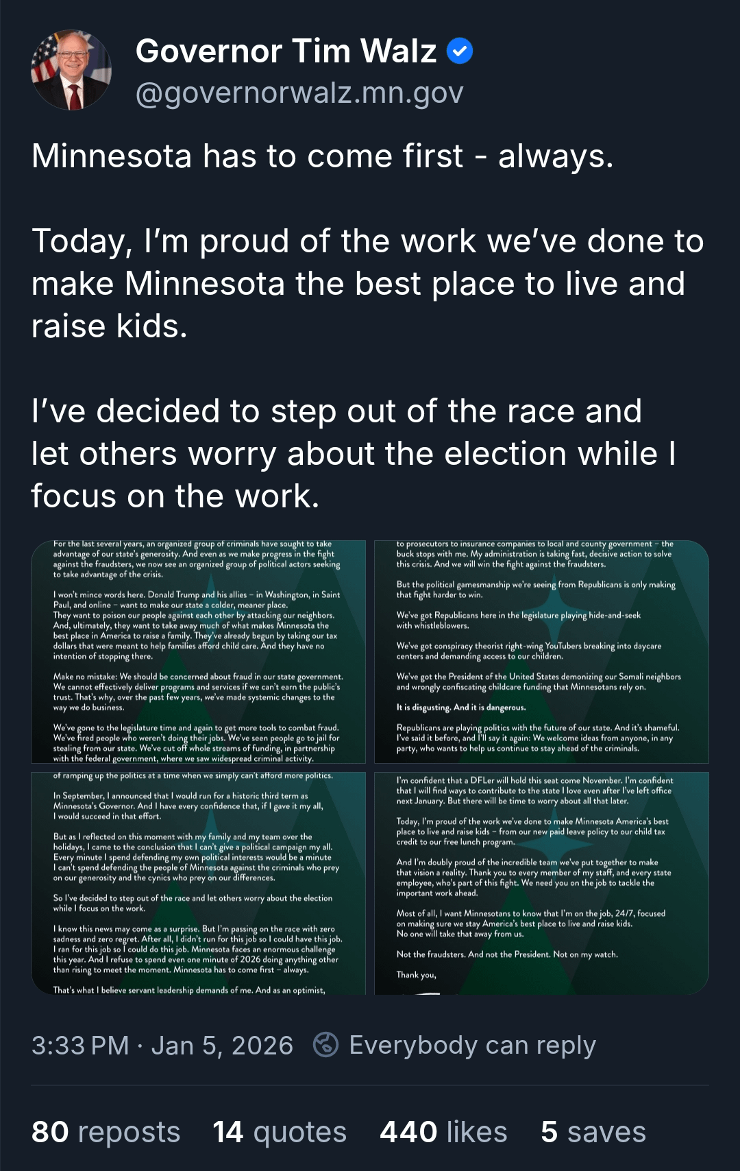Image resolution: width=740 pixels, height=1171 pixels.
Task: Open the top-left statement image
Action: pyautogui.click(x=199, y=651)
